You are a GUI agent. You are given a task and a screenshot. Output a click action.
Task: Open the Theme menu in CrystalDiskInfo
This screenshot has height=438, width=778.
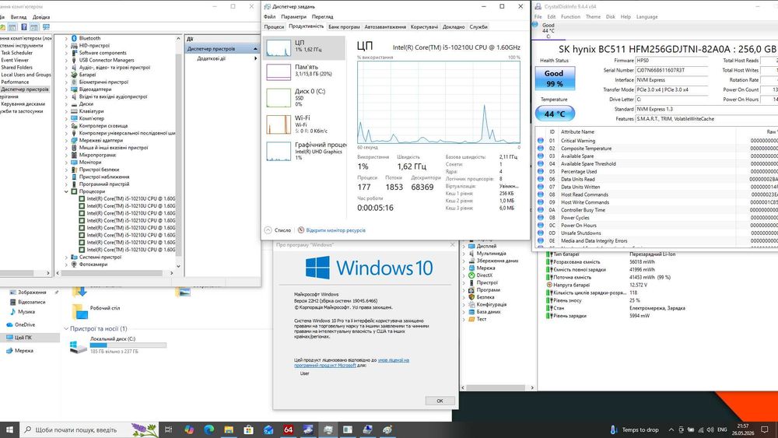pos(593,16)
